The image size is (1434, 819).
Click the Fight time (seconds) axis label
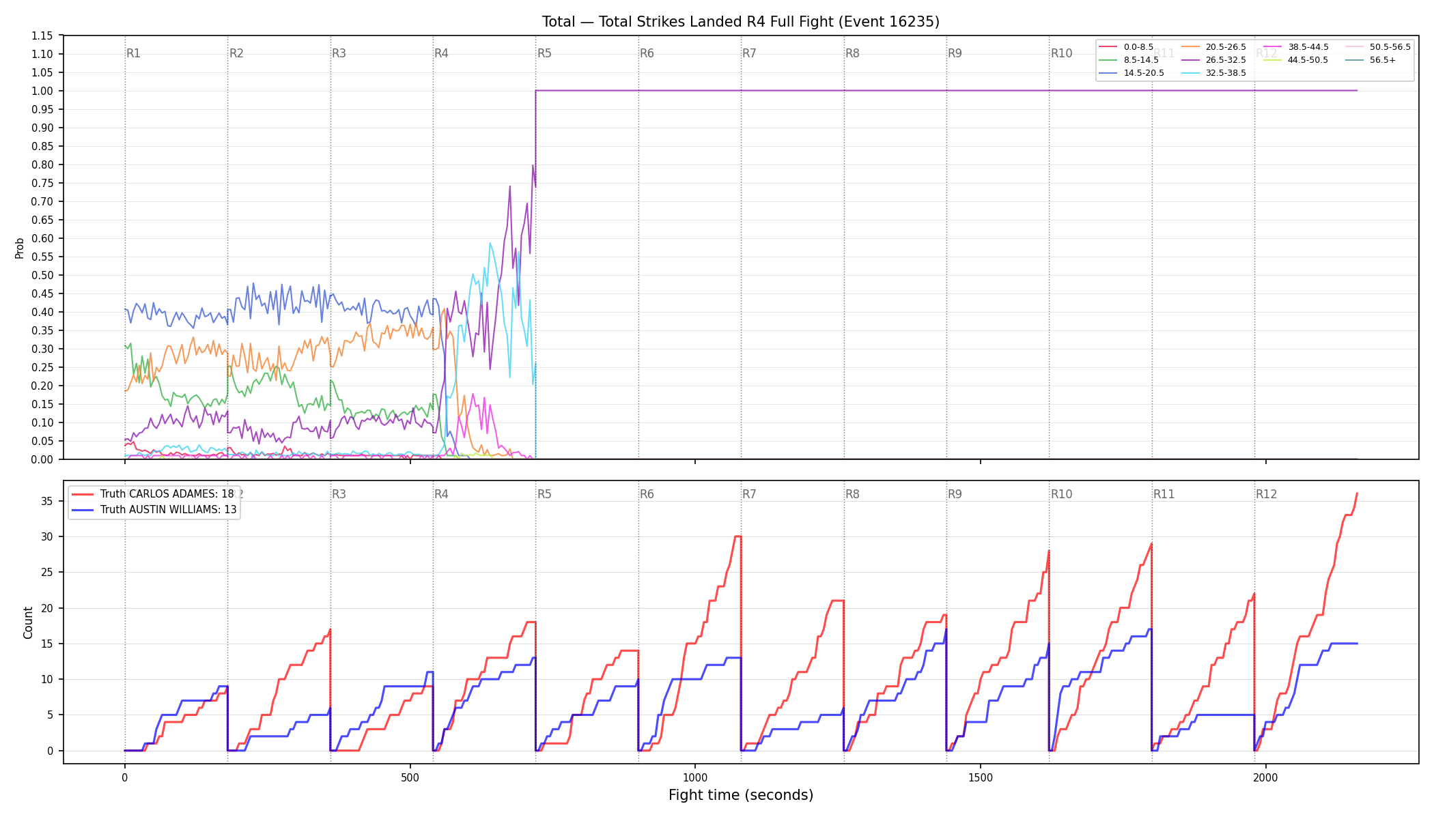(x=741, y=795)
